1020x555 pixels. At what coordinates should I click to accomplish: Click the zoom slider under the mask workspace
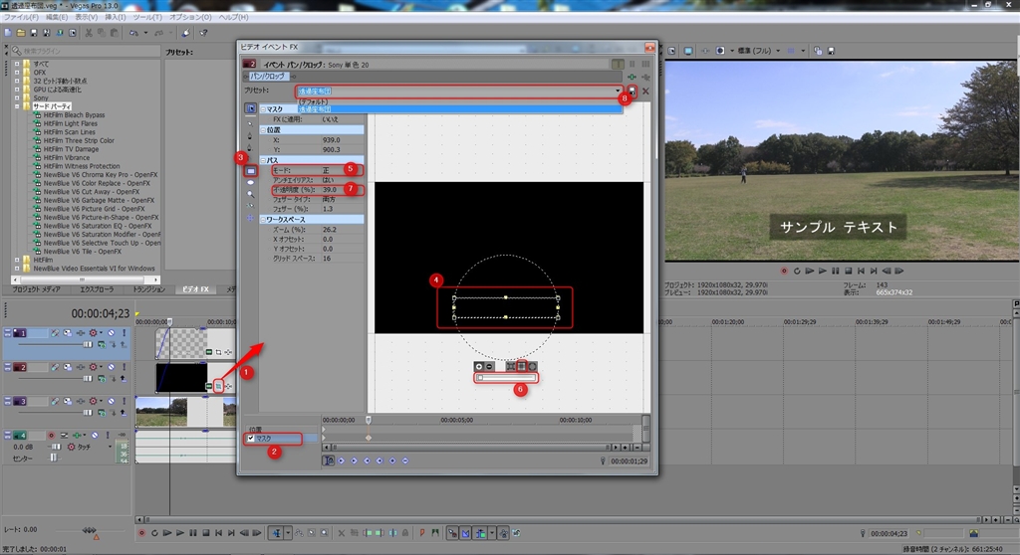[506, 378]
